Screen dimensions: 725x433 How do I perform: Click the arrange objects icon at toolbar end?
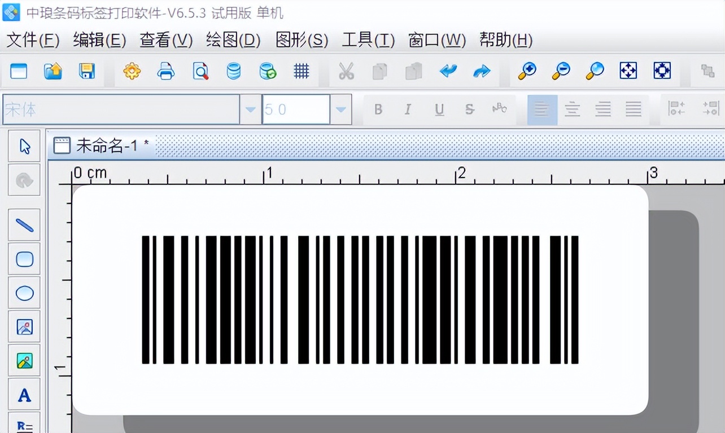(x=707, y=71)
